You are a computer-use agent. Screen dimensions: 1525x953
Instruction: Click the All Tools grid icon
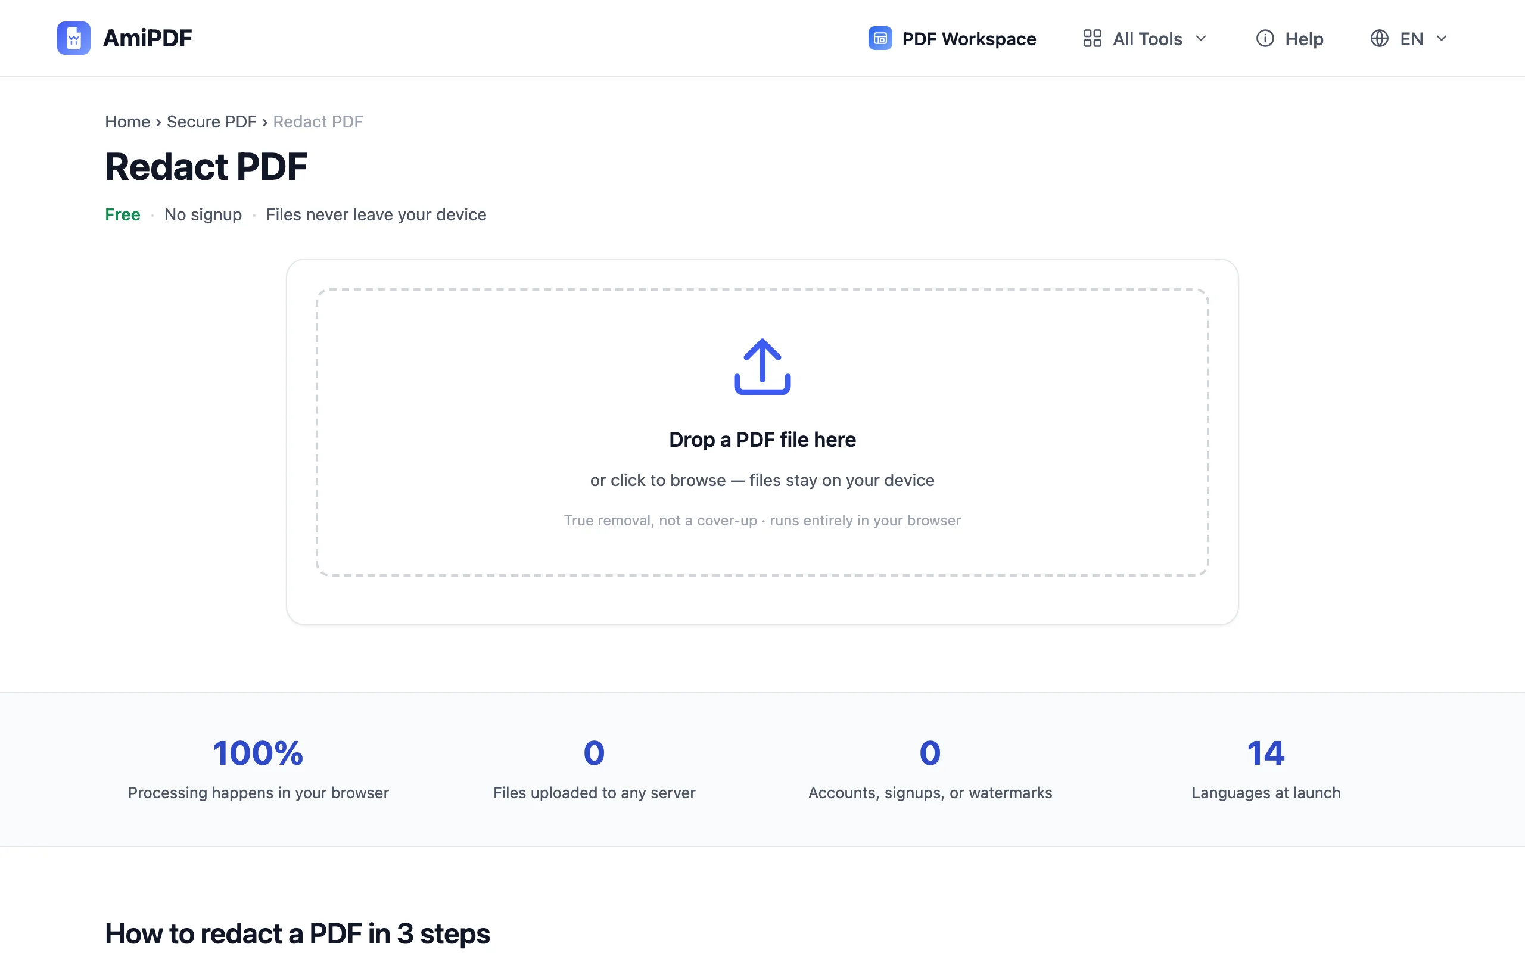tap(1092, 39)
